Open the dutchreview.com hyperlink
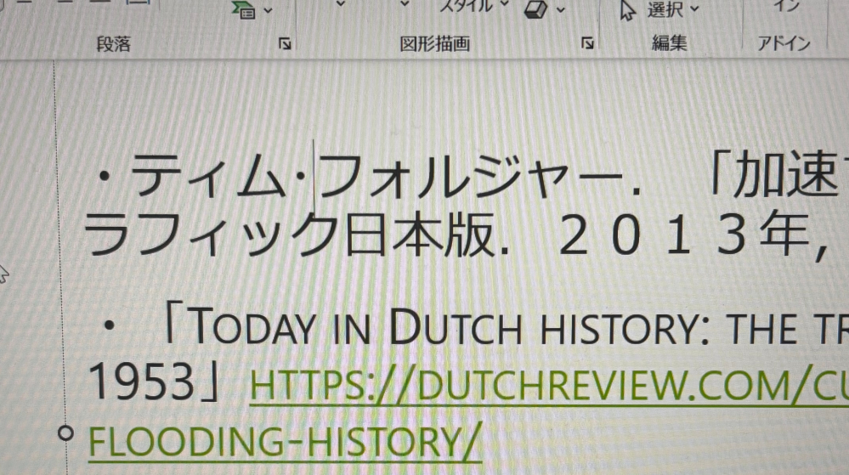This screenshot has height=475, width=849. pos(549,385)
